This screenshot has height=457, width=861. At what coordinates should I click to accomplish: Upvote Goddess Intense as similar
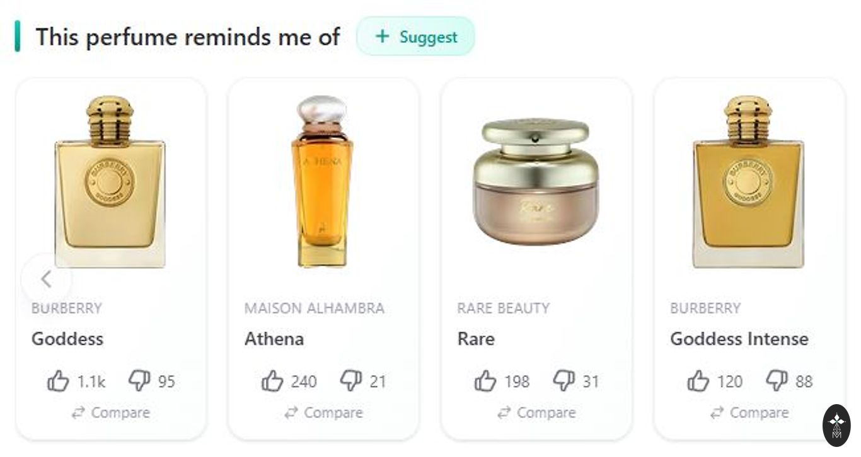(698, 381)
